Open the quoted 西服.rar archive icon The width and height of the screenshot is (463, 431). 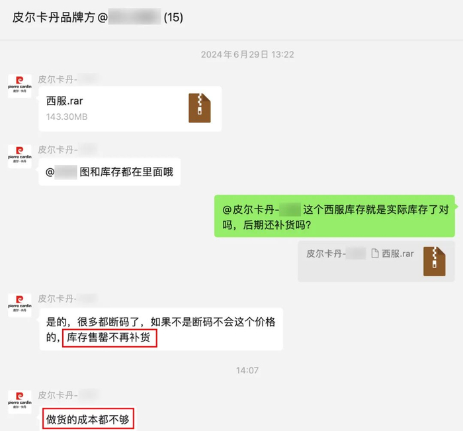[434, 262]
